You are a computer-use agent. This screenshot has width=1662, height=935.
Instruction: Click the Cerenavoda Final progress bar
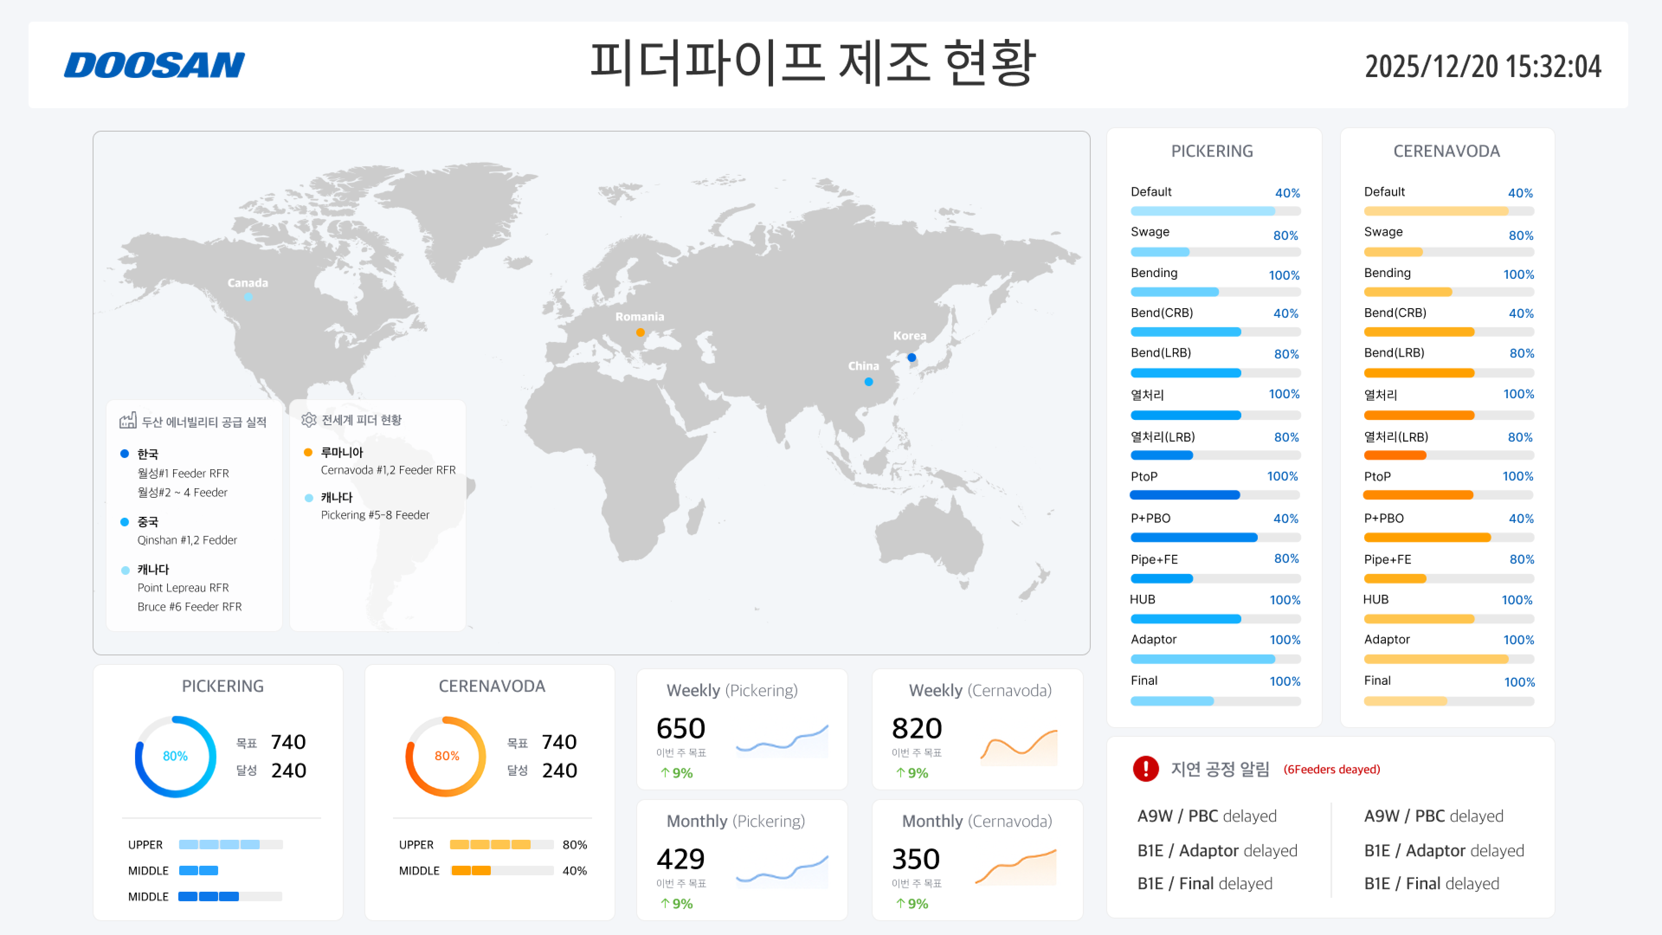(x=1449, y=701)
